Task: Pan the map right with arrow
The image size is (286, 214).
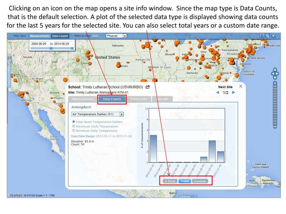Action: (278, 74)
